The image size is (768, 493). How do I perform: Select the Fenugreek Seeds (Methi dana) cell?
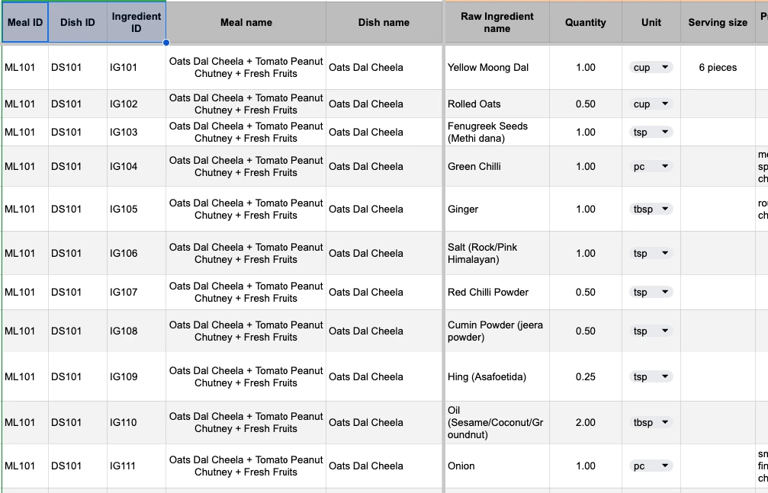[x=497, y=132]
